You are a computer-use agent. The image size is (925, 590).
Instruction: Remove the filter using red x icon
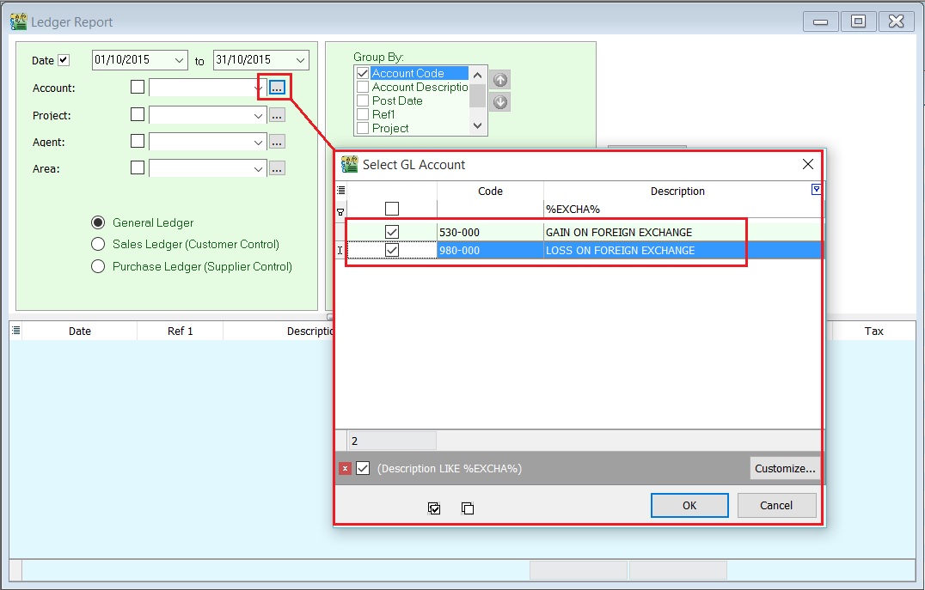[x=345, y=469]
